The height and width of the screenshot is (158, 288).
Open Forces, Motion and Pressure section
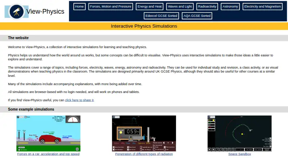click(x=111, y=6)
